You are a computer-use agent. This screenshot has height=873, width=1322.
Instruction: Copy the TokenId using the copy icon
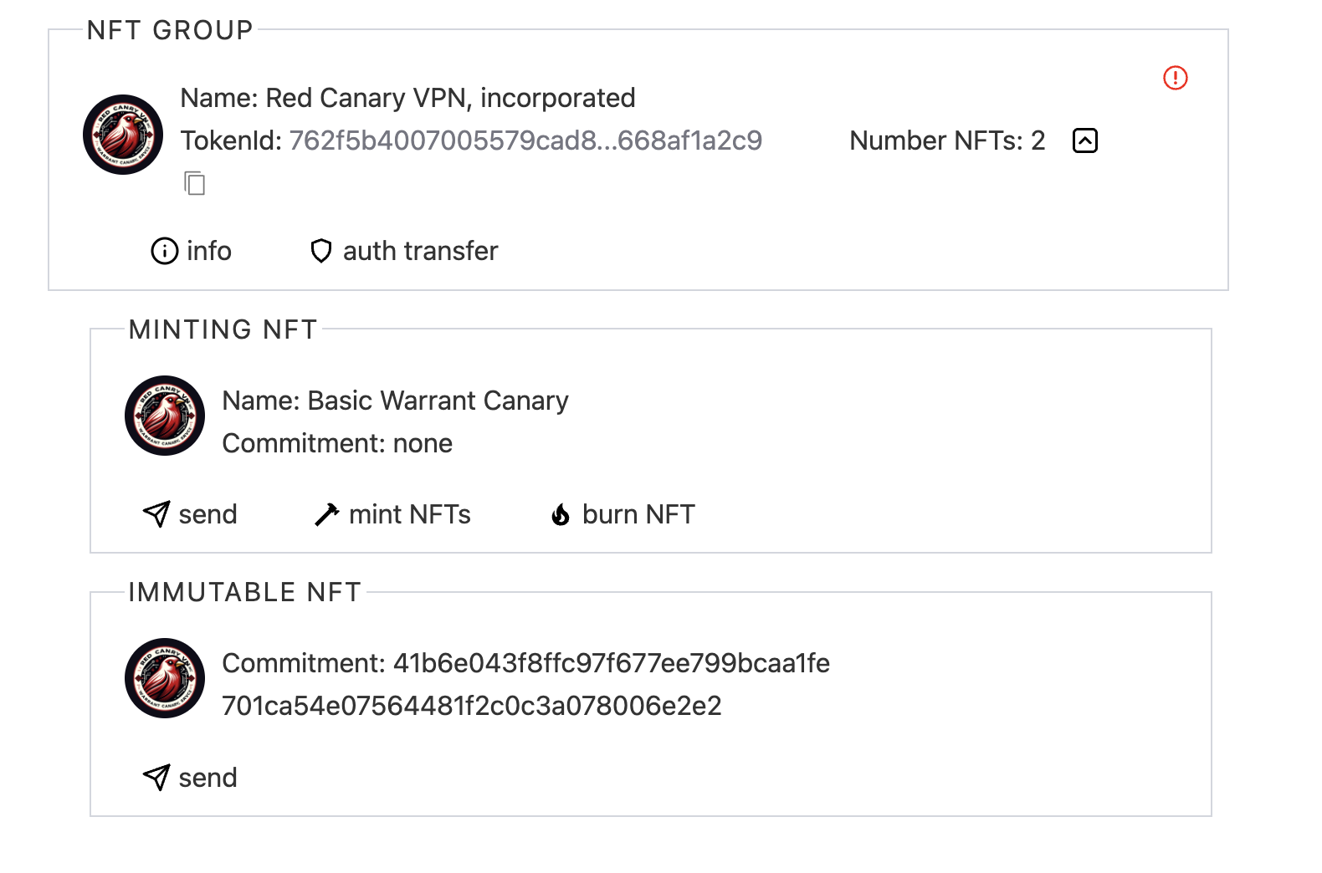[195, 183]
